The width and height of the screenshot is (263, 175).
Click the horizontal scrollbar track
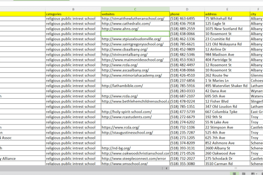216,168
